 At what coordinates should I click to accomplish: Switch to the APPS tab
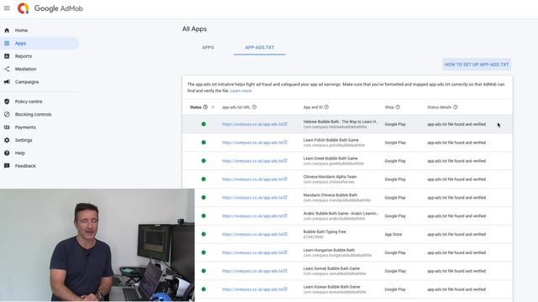208,48
